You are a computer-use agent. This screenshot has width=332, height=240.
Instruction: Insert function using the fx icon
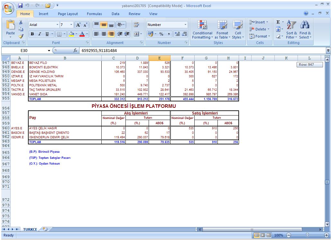coord(75,50)
